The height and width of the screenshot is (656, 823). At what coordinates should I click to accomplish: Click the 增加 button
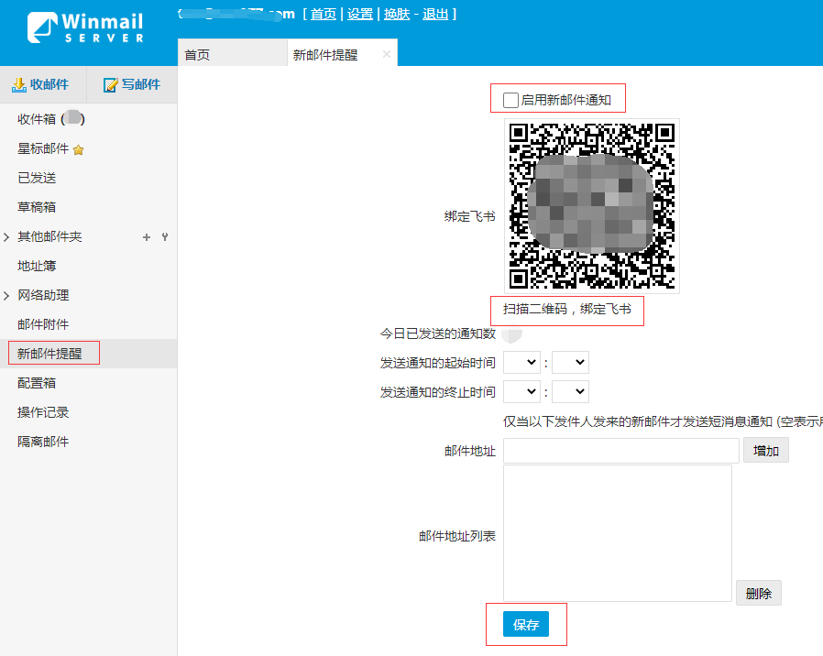(x=765, y=451)
